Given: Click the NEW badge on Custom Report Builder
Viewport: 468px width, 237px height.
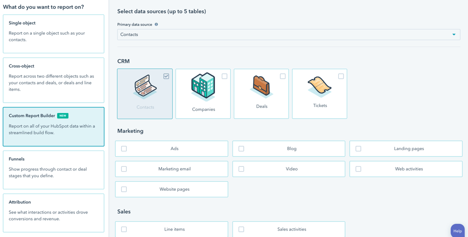Looking at the screenshot, I should click(x=63, y=115).
